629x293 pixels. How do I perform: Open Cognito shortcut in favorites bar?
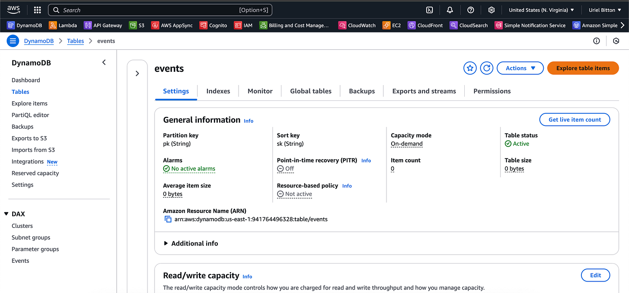(213, 25)
